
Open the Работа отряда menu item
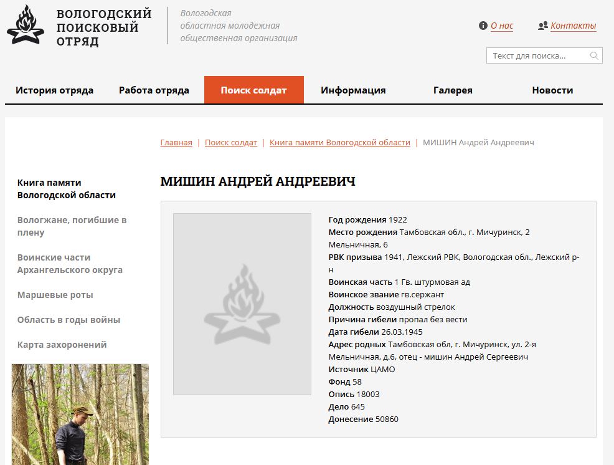click(154, 90)
